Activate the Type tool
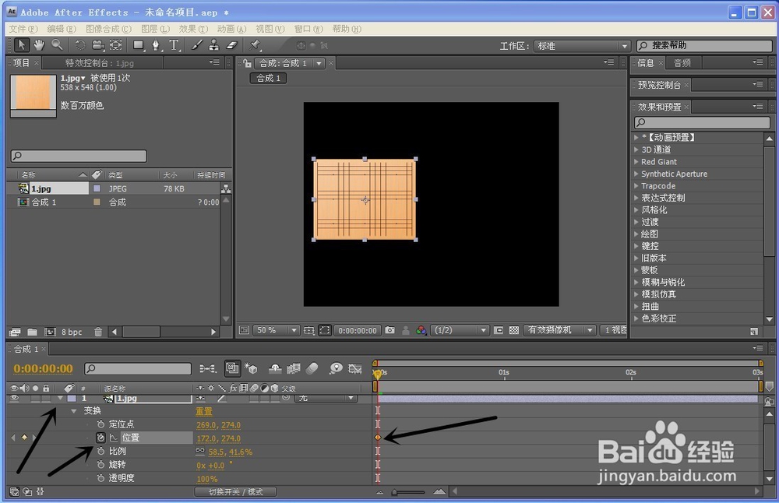 [x=173, y=45]
